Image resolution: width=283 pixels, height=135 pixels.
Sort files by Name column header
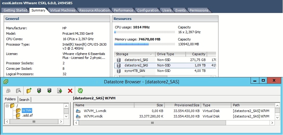click(104, 105)
